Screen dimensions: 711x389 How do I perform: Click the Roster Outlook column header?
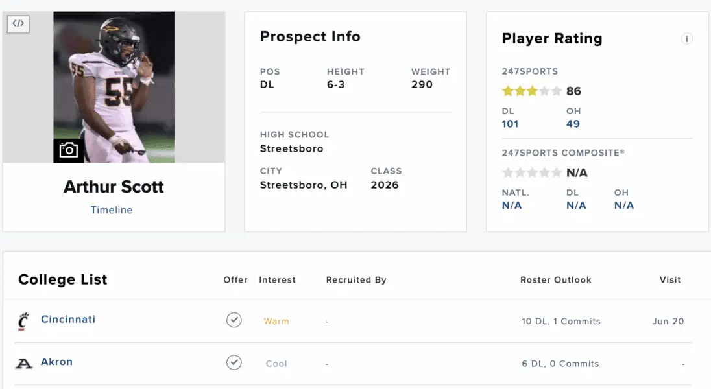pyautogui.click(x=555, y=280)
